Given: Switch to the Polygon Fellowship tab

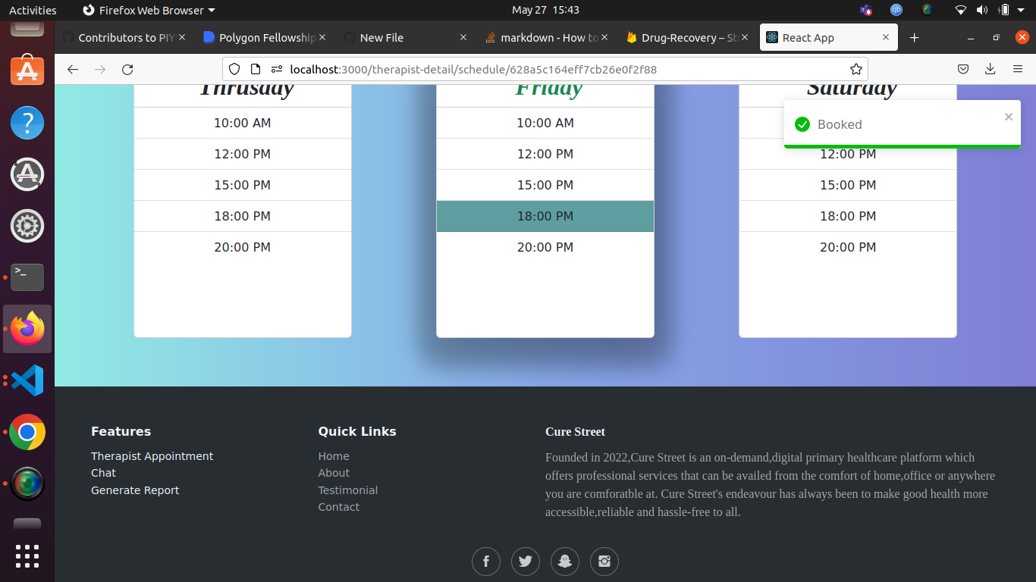Looking at the screenshot, I should [266, 37].
